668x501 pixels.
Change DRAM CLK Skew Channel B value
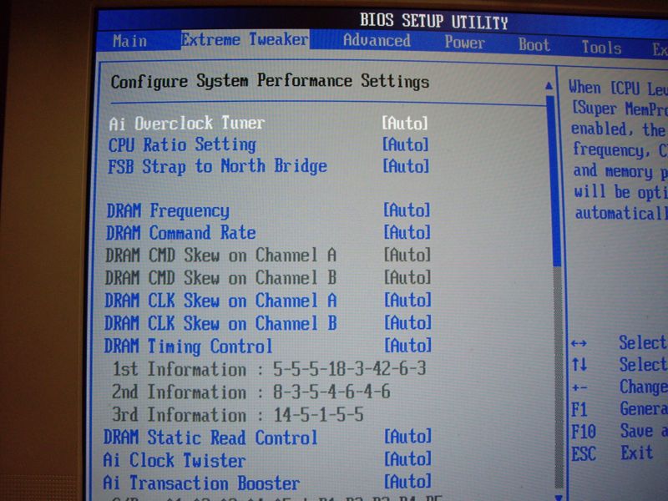407,322
